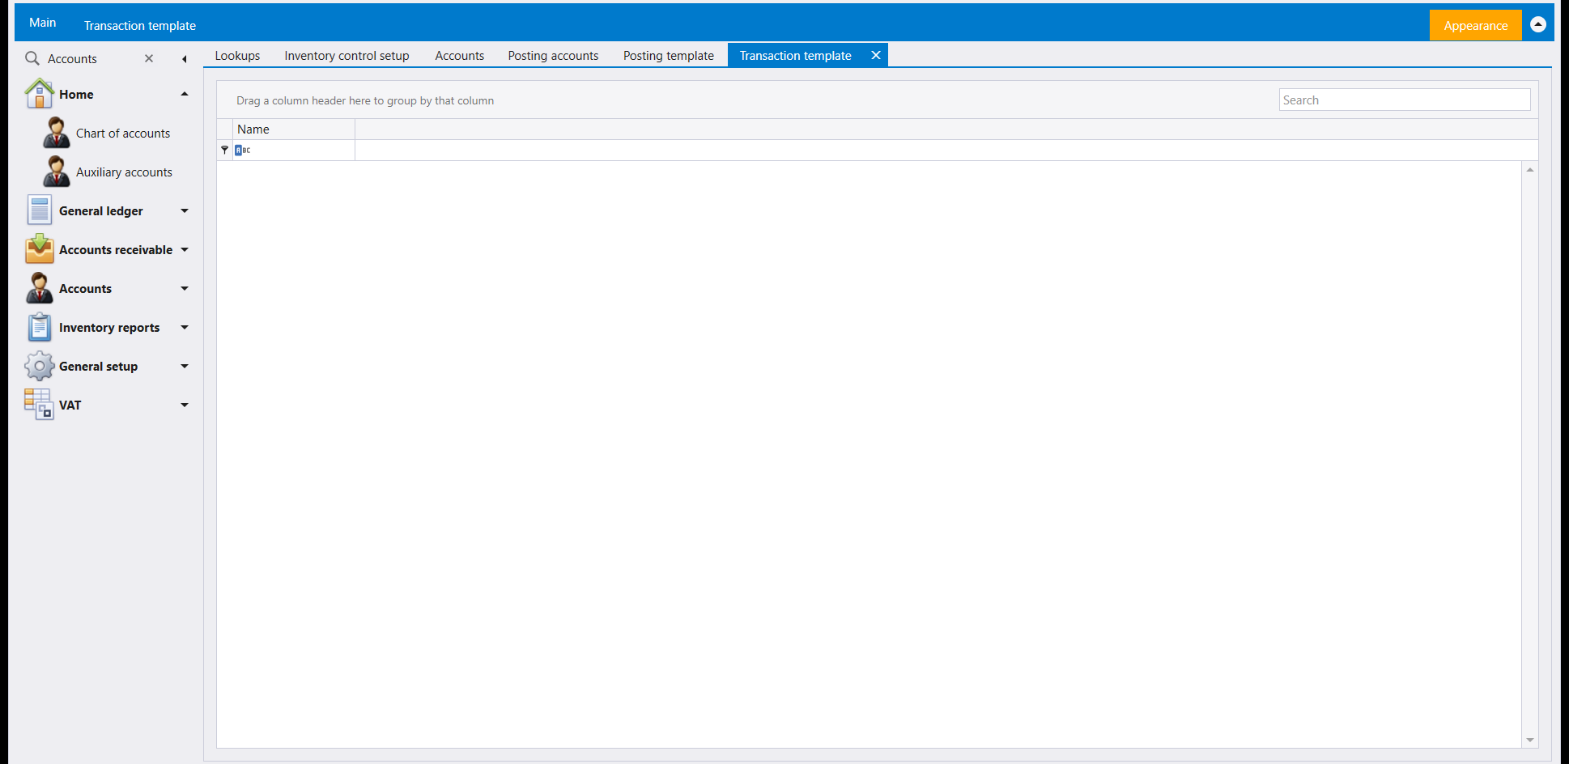The width and height of the screenshot is (1569, 764).
Task: Open the Accounts receivable group
Action: coord(116,249)
